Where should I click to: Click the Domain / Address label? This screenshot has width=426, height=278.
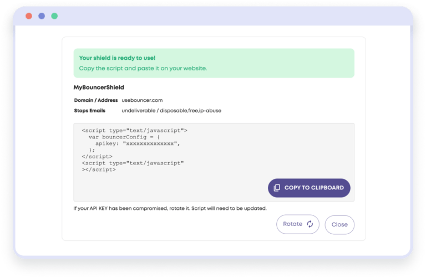[x=95, y=100]
